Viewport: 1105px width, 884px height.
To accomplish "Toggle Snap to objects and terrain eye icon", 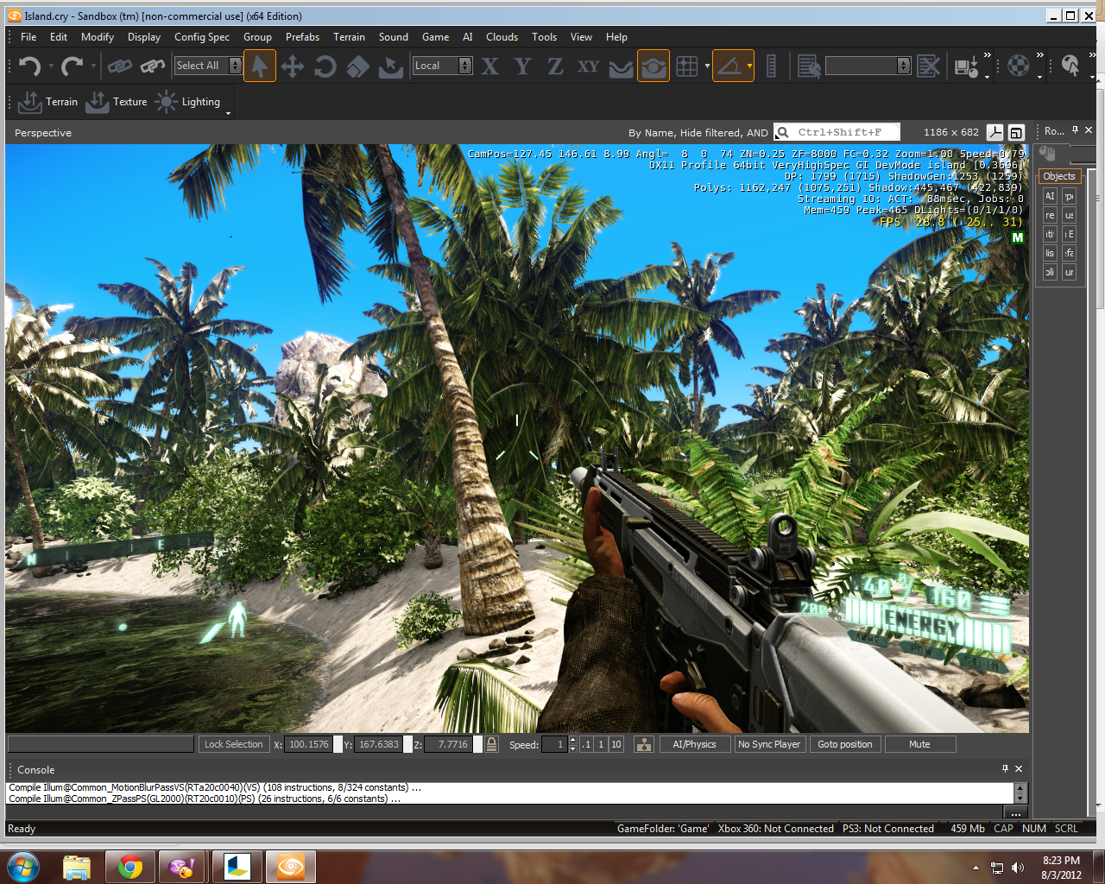I will tap(654, 66).
